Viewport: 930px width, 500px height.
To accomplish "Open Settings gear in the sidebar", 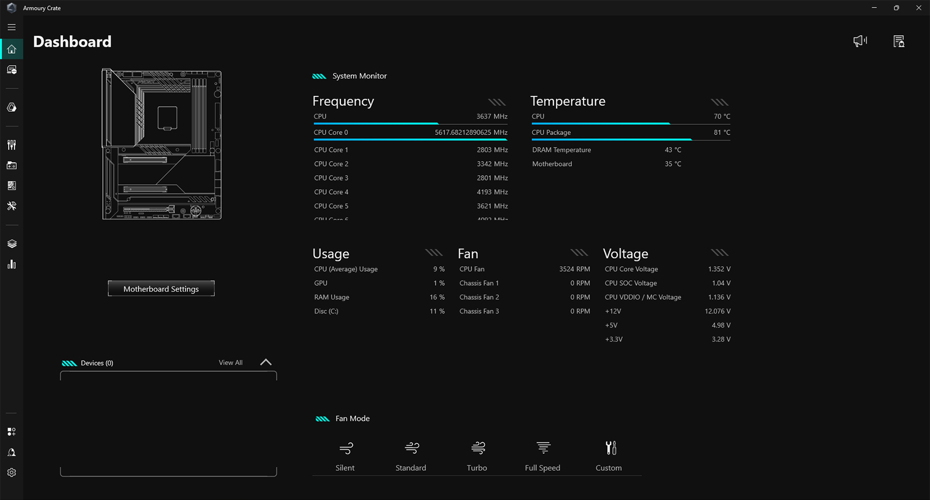I will click(11, 473).
